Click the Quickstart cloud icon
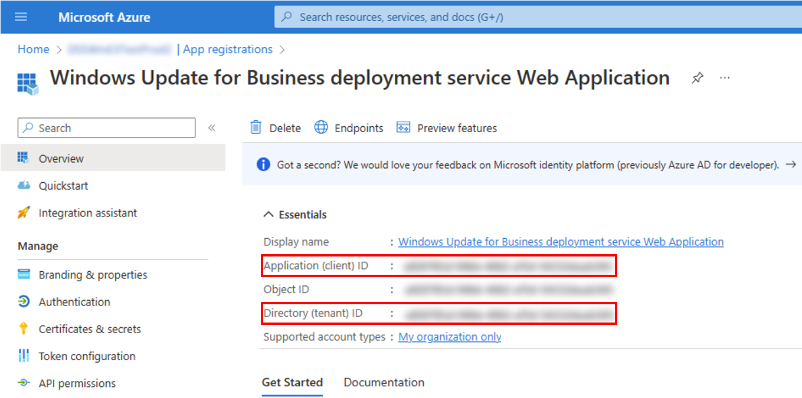This screenshot has height=398, width=802. click(24, 185)
